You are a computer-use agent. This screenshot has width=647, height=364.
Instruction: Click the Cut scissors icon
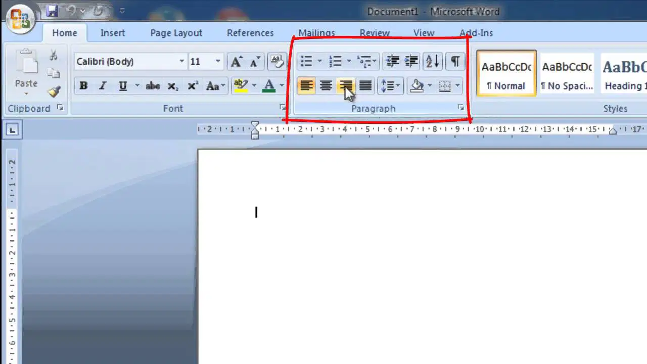point(54,55)
